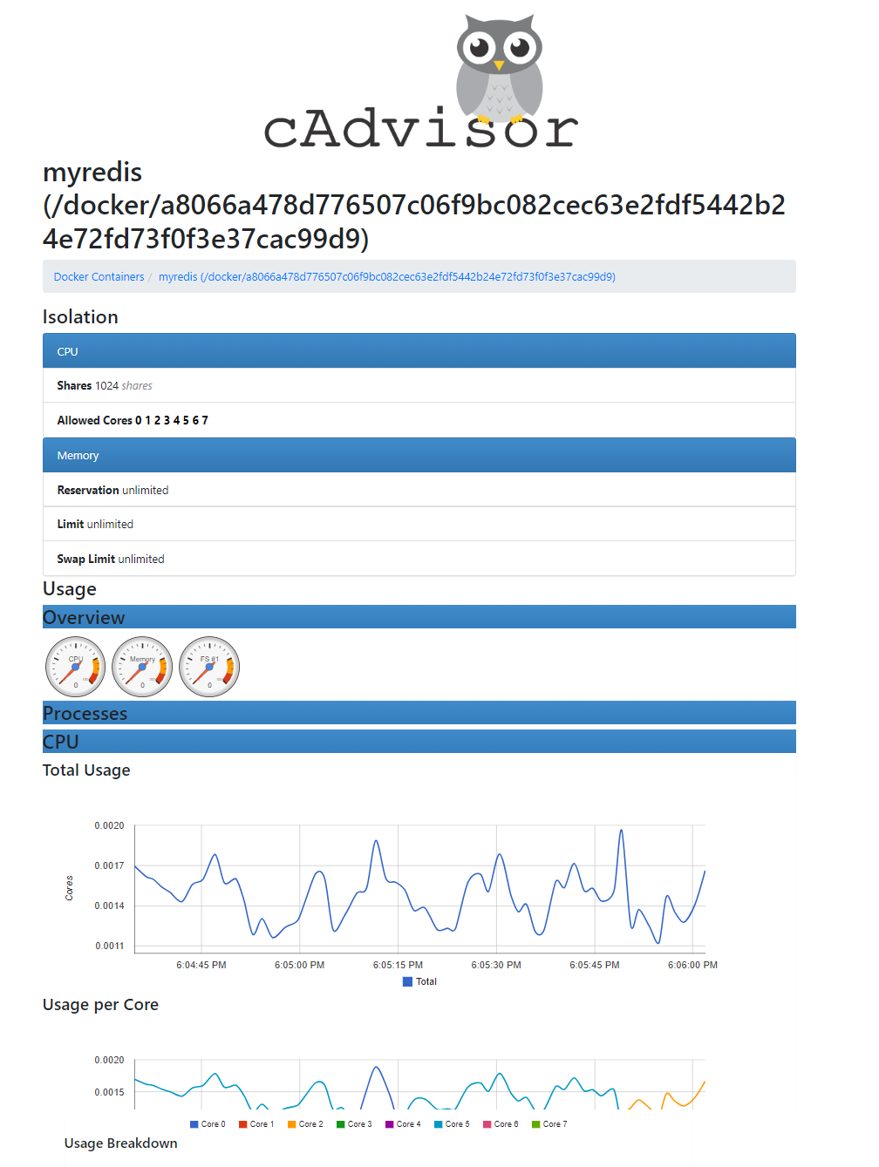Click the Total Usage heading
The width and height of the screenshot is (879, 1167).
(x=86, y=770)
